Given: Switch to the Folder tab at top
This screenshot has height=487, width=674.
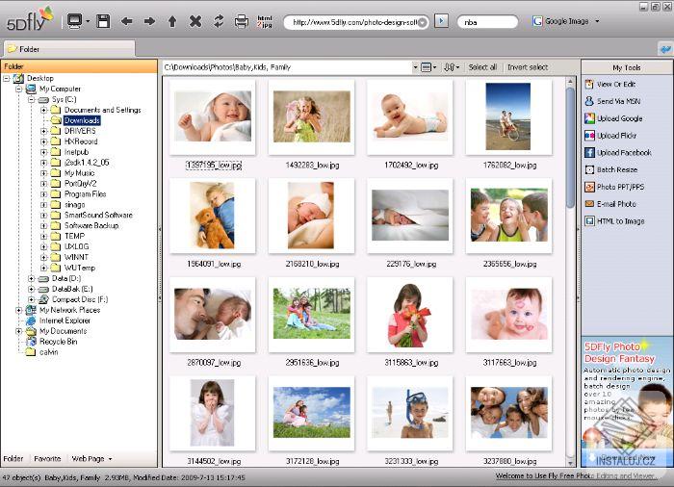Looking at the screenshot, I should tap(68, 49).
